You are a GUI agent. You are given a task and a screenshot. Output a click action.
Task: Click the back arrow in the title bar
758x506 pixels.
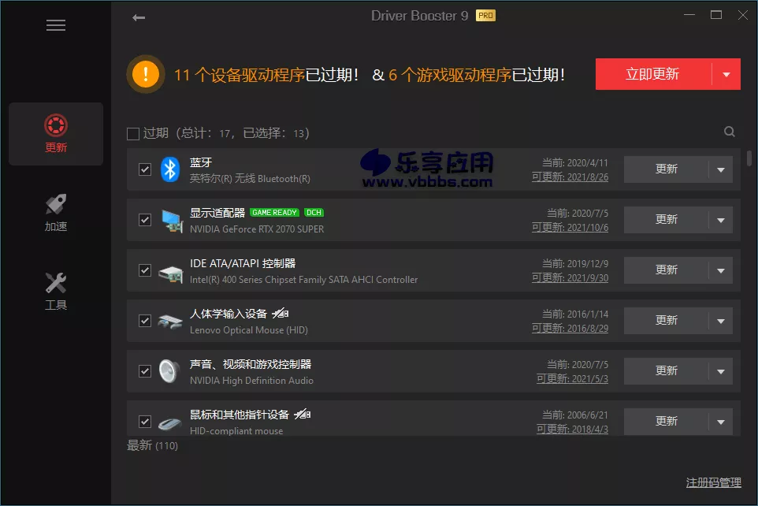coord(138,17)
